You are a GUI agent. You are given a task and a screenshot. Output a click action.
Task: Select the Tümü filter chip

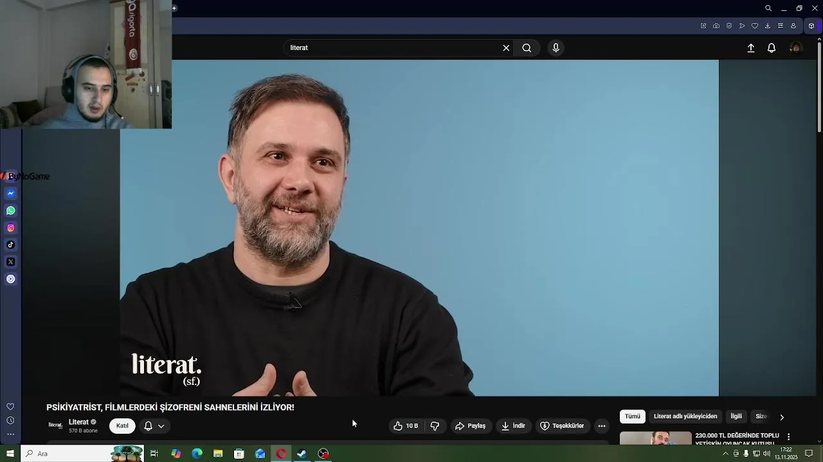pos(633,416)
